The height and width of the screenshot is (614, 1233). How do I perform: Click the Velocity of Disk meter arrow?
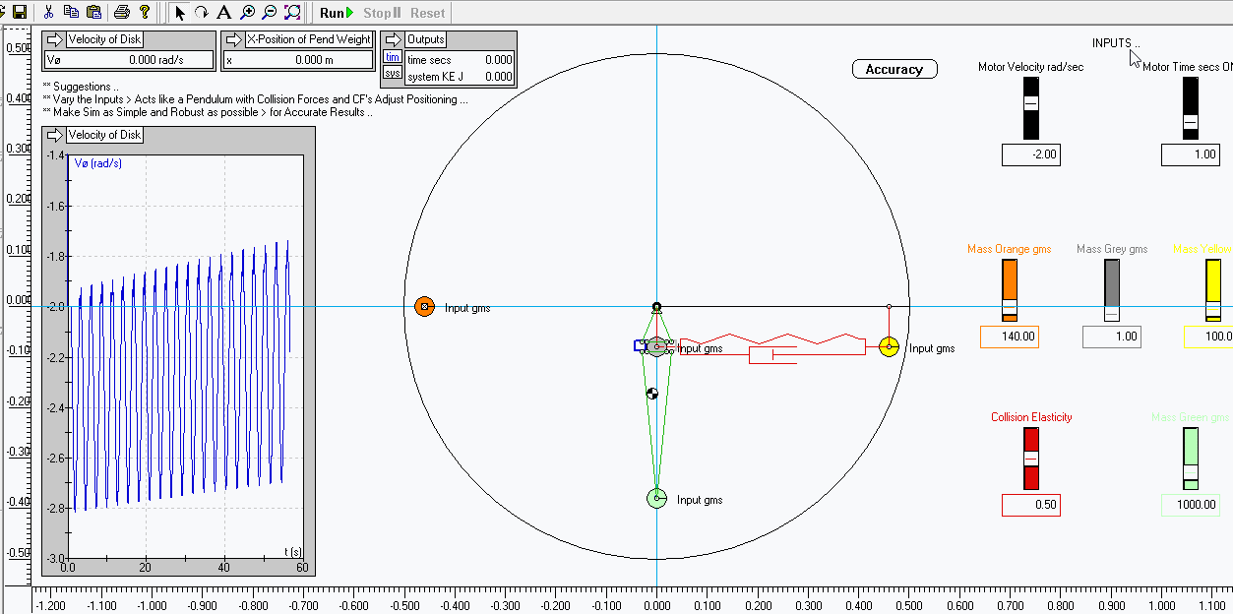55,39
